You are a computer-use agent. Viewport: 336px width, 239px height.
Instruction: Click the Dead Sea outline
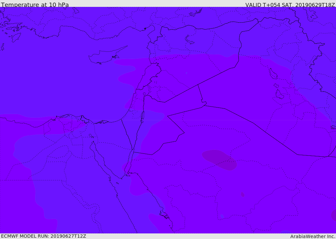[142, 117]
